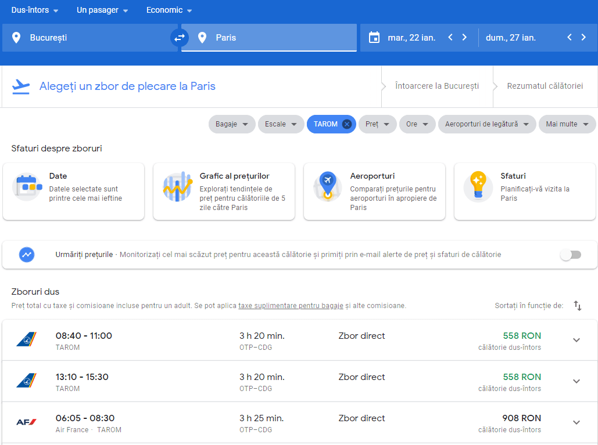Viewport: 598px width, 445px height.
Task: Go to previous return date
Action: [x=570, y=37]
